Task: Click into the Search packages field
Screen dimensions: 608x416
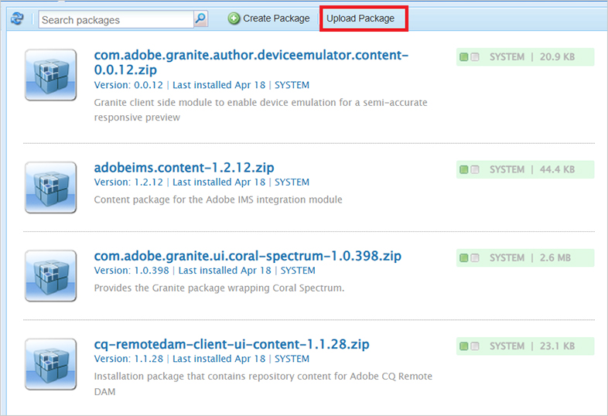Action: (116, 20)
